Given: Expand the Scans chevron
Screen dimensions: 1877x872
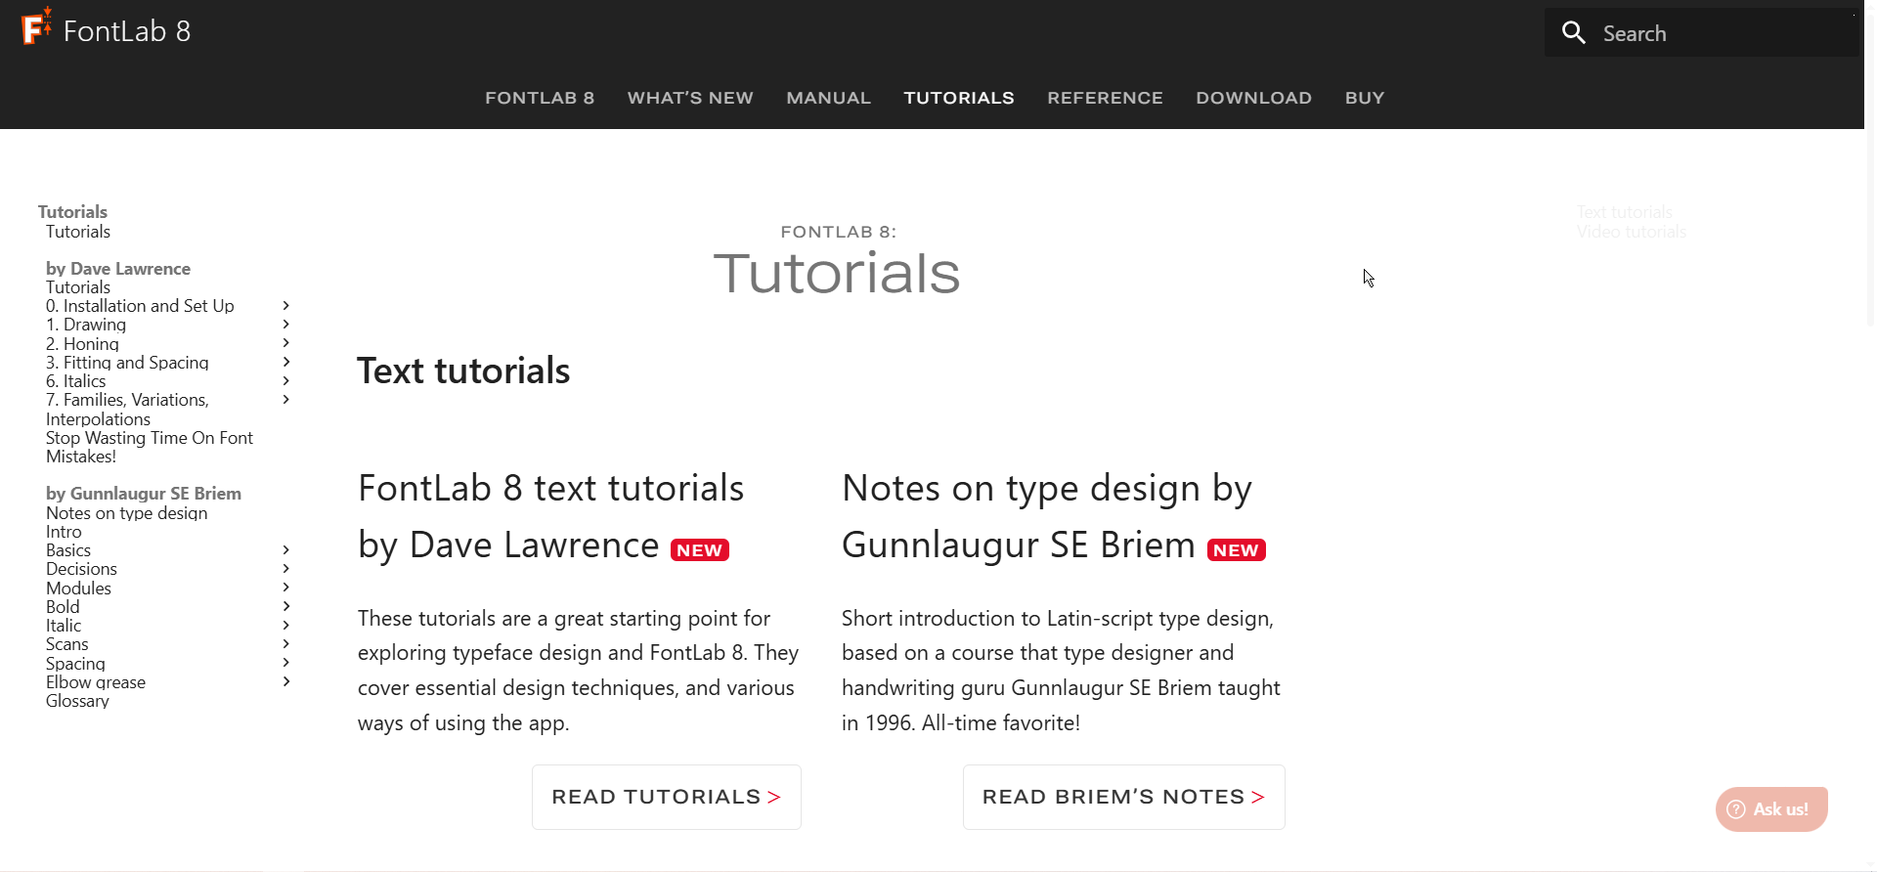Looking at the screenshot, I should point(285,644).
